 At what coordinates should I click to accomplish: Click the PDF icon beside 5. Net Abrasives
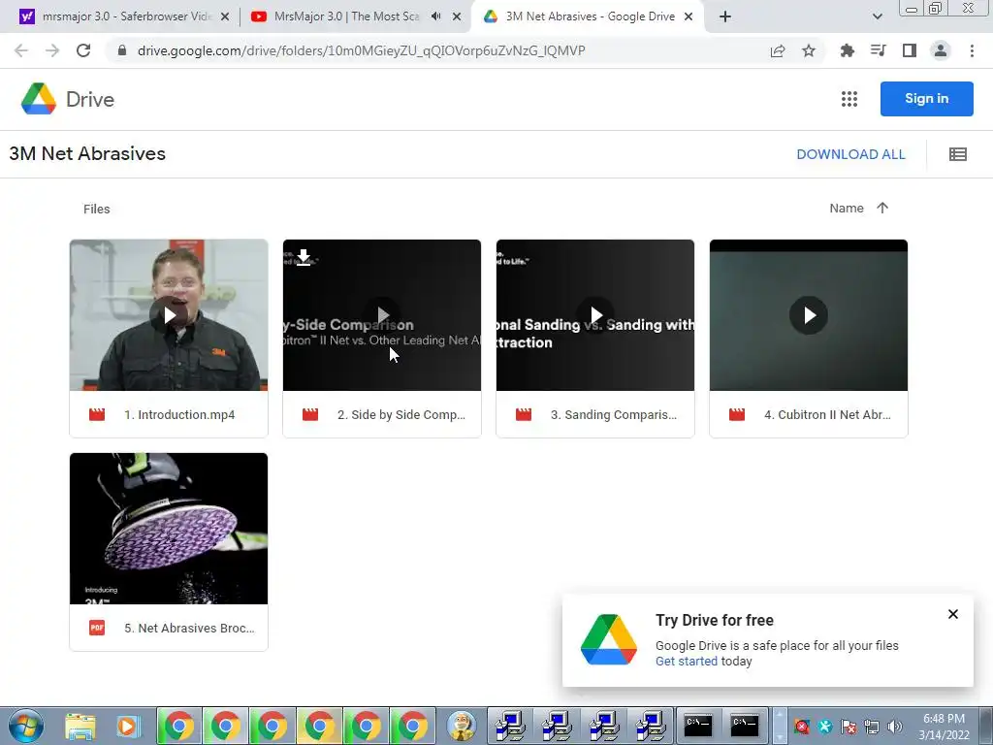tap(97, 628)
